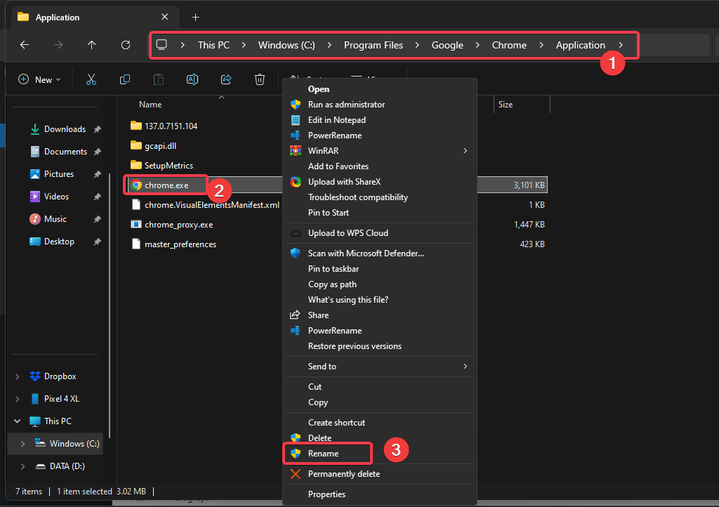Choose Copy as path
Image resolution: width=719 pixels, height=507 pixels.
click(380, 284)
